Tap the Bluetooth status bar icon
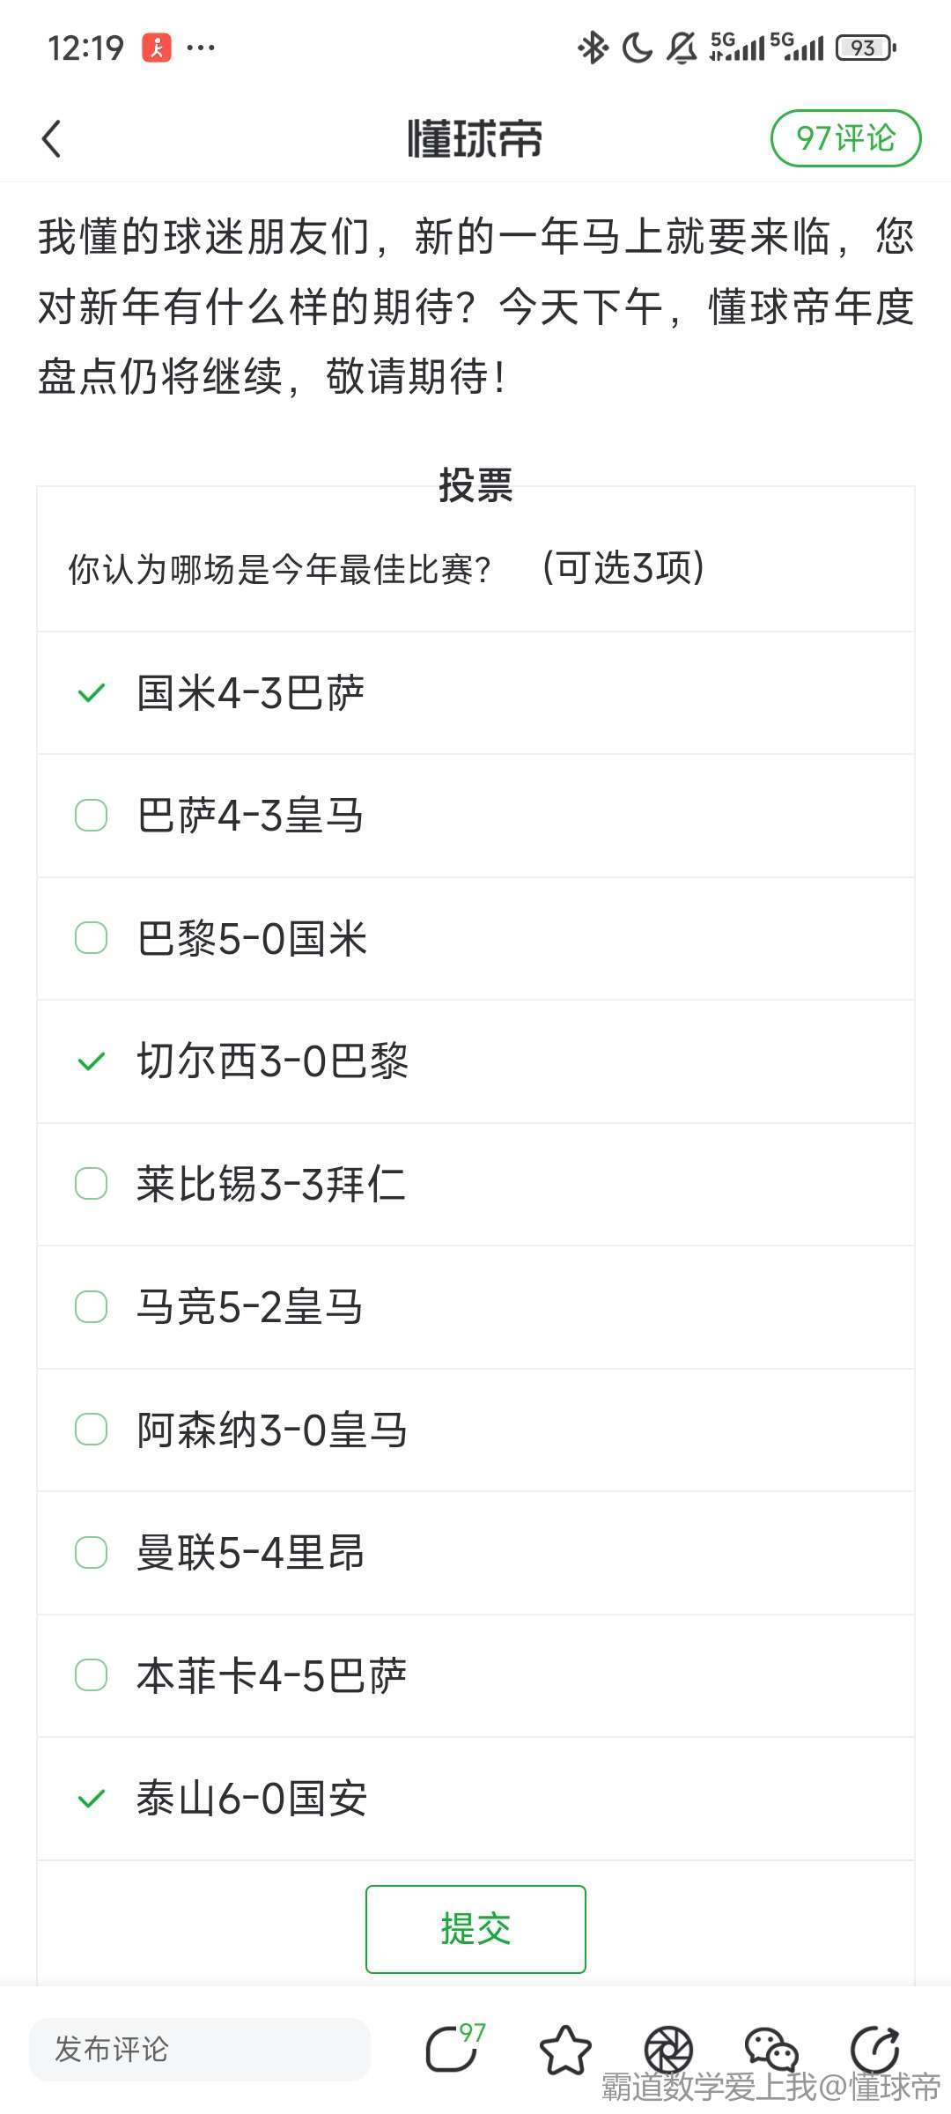The image size is (951, 2114). 593,48
